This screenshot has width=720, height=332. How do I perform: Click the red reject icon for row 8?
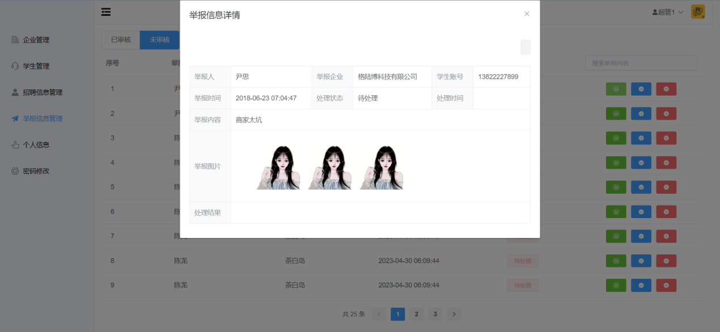click(x=666, y=261)
